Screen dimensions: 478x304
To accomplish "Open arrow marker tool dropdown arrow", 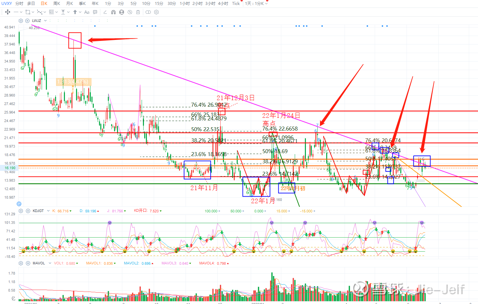I will pos(80,12).
